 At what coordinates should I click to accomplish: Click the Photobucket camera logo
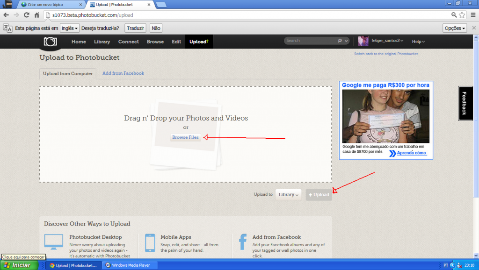(50, 42)
